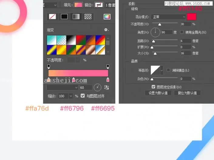The width and height of the screenshot is (214, 160).
Task: Choose the blue-yellow-blue gradient preset
Action: tap(52, 50)
